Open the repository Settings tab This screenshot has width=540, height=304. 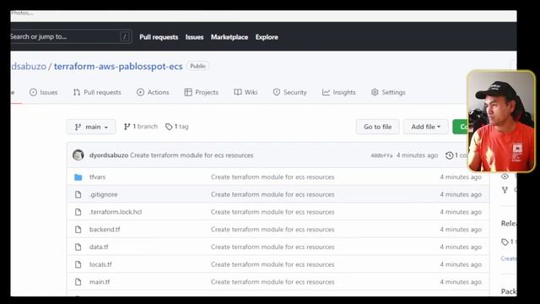388,92
